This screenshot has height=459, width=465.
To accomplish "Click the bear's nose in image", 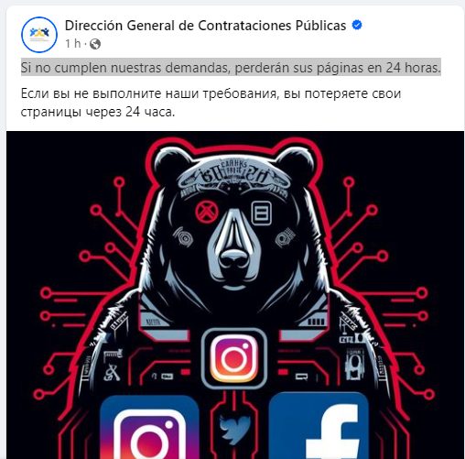I will (x=233, y=261).
